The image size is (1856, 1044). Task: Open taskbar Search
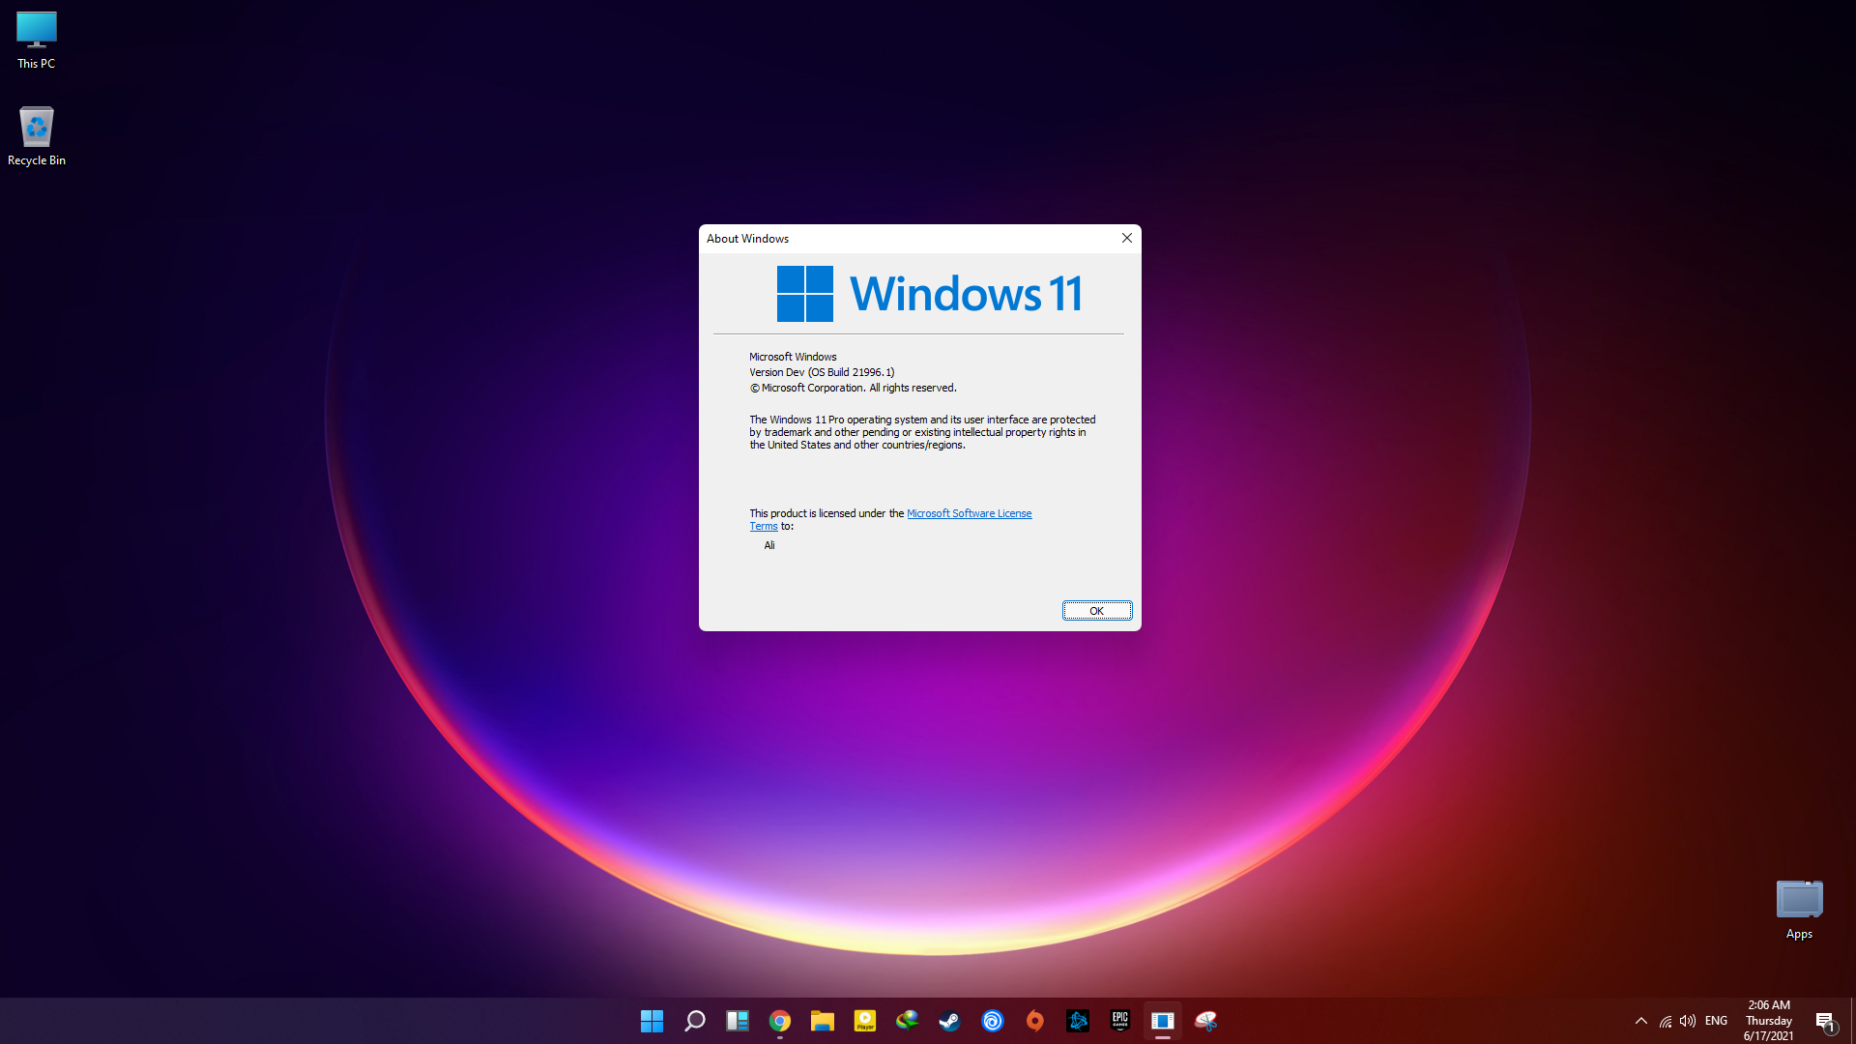[694, 1021]
